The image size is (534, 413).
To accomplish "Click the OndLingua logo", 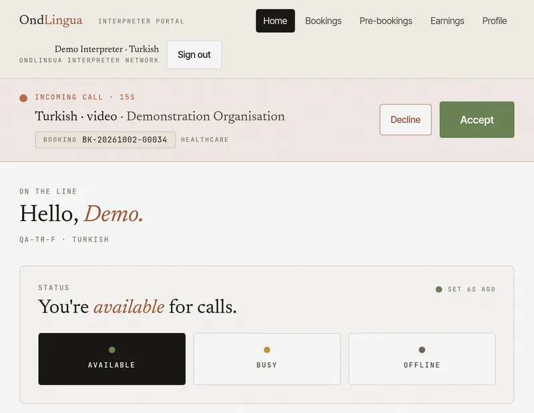I will tap(51, 20).
